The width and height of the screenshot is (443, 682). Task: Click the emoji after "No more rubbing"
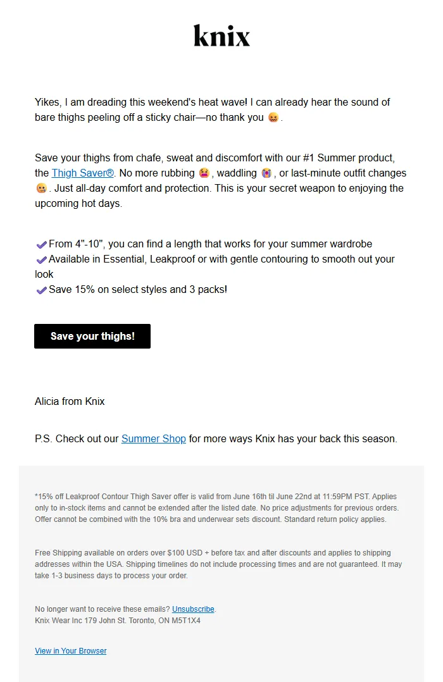pos(204,173)
